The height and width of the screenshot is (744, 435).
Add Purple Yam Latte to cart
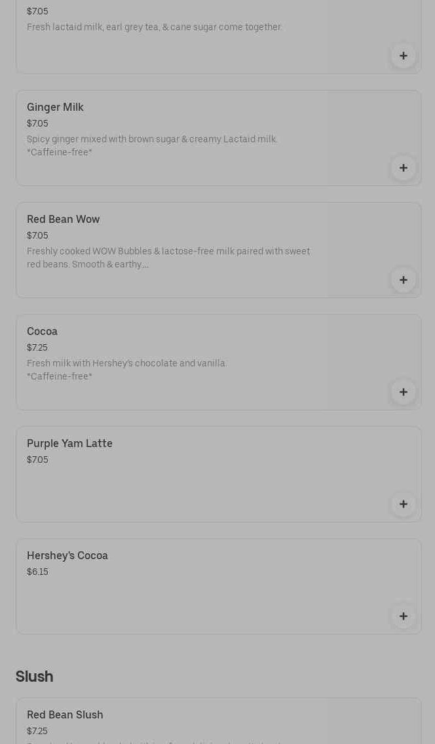click(x=403, y=504)
